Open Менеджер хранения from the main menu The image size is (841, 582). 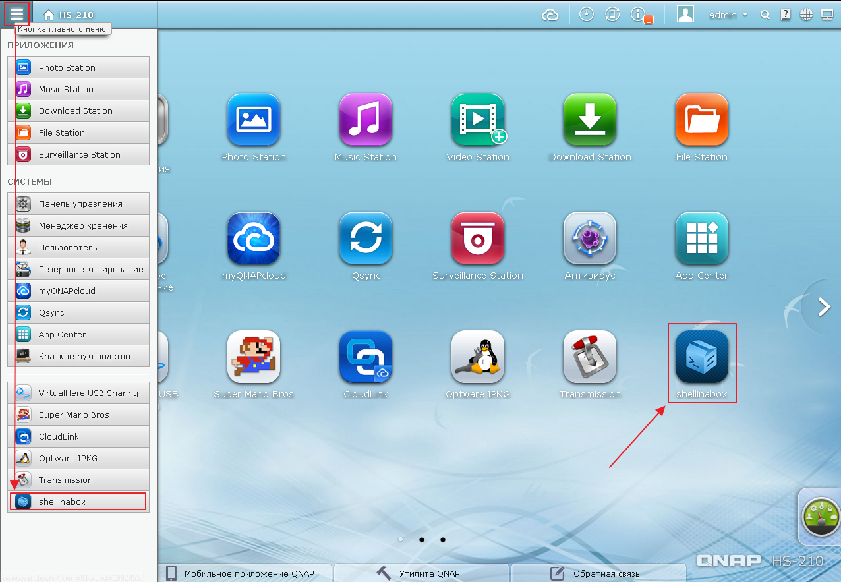pyautogui.click(x=78, y=225)
